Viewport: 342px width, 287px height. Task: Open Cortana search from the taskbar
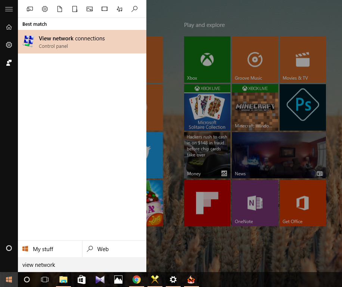click(x=27, y=280)
